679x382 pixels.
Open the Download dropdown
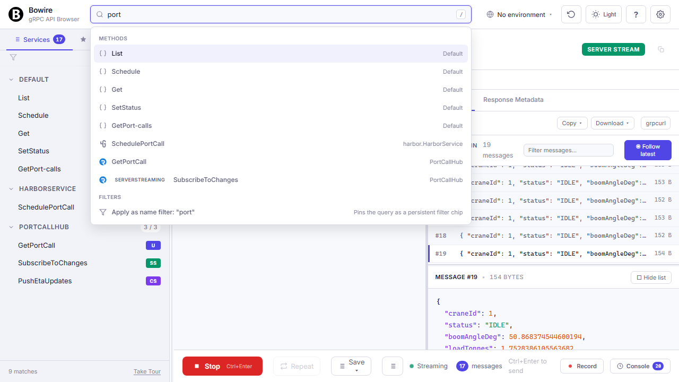tap(613, 123)
